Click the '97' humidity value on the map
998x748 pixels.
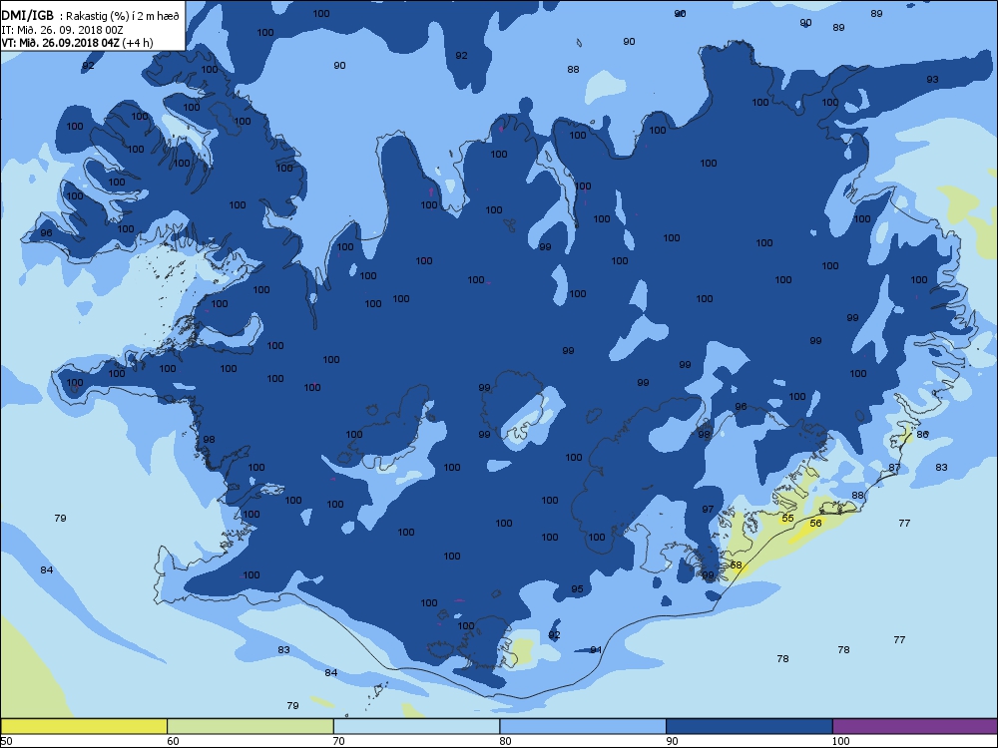pos(708,509)
